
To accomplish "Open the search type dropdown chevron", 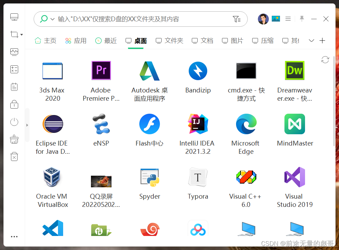I will click(x=52, y=19).
